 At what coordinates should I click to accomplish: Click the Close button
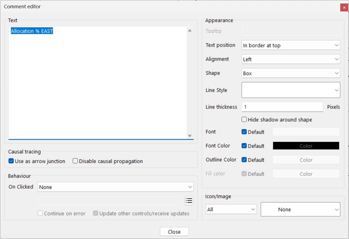pyautogui.click(x=174, y=231)
